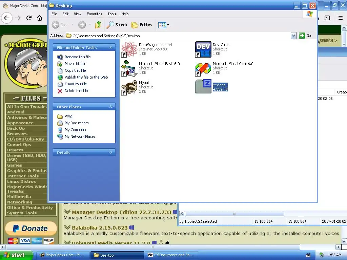This screenshot has width=347, height=260.
Task: Click E-mail this file
Action: tap(76, 84)
